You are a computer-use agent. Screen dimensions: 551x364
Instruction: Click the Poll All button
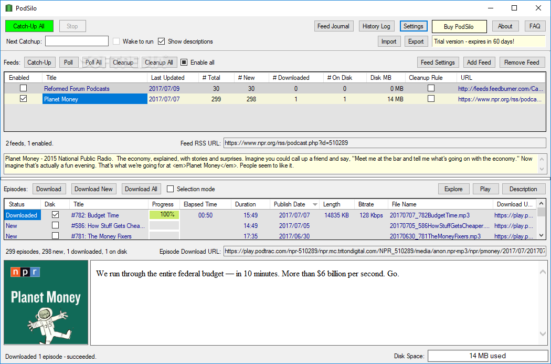94,63
